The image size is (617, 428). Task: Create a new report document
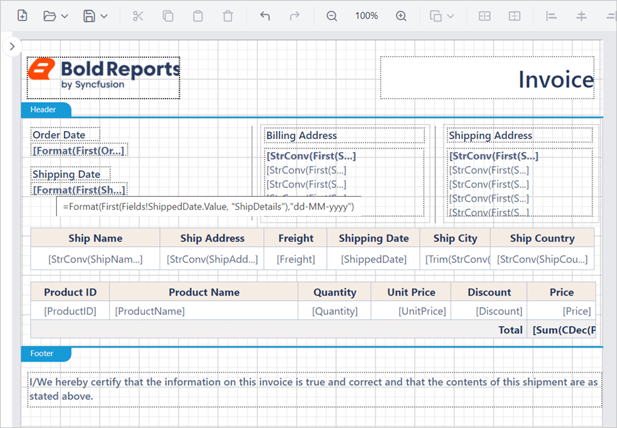pyautogui.click(x=22, y=15)
